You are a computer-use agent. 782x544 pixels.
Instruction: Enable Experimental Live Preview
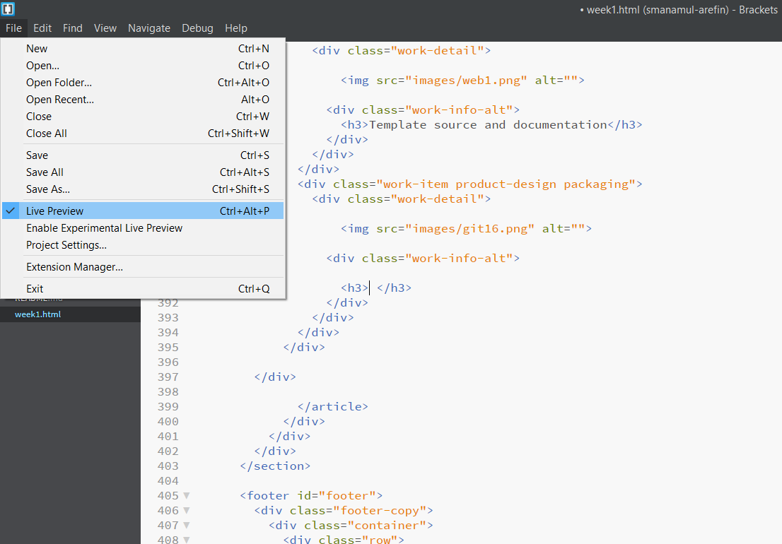tap(104, 228)
